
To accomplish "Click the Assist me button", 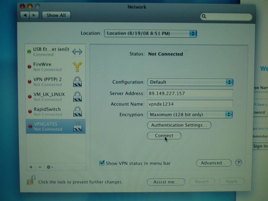I will [166, 182].
